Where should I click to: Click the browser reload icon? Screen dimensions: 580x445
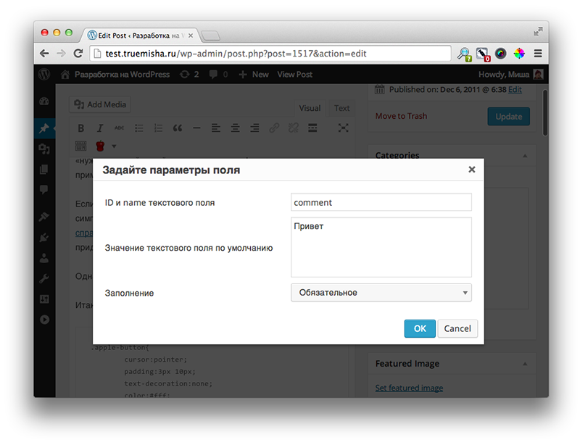point(78,53)
